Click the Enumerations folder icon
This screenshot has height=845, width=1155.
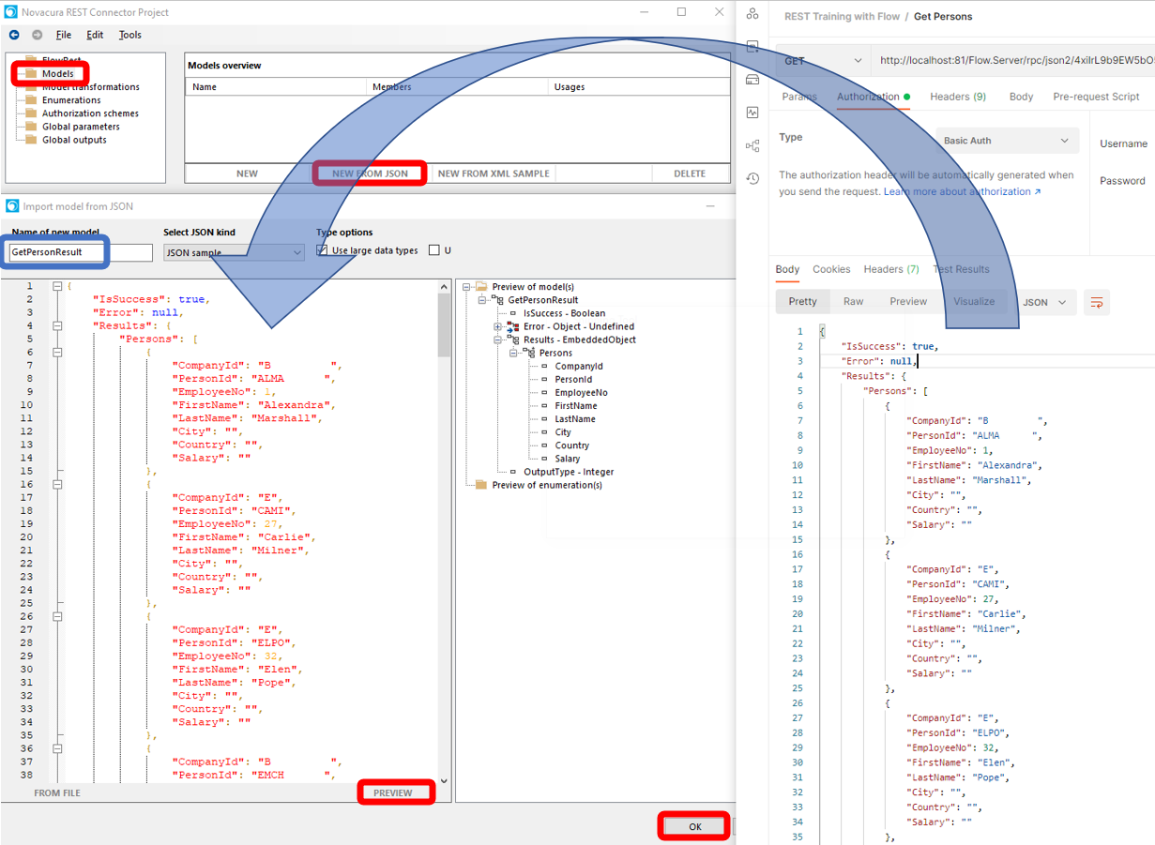point(31,99)
